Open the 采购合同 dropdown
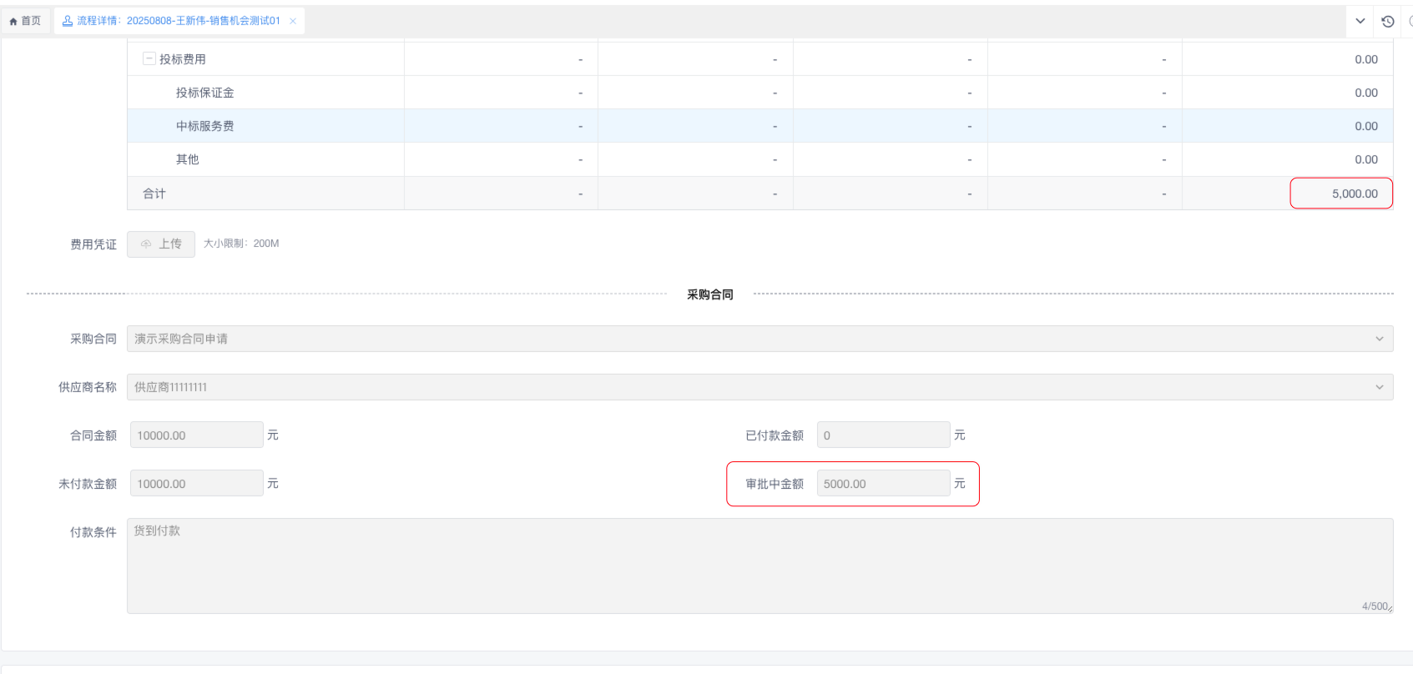This screenshot has width=1413, height=674. click(x=759, y=339)
